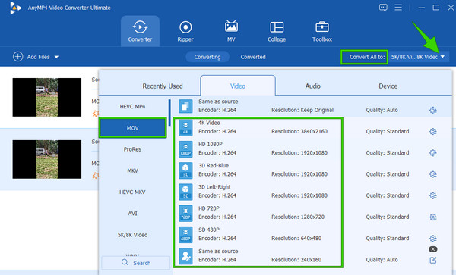
Task: Select the Video format tab
Action: (x=238, y=86)
